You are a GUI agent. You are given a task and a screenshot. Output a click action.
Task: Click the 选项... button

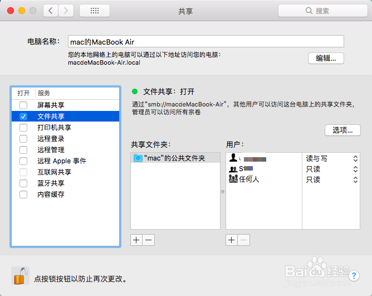click(x=342, y=130)
